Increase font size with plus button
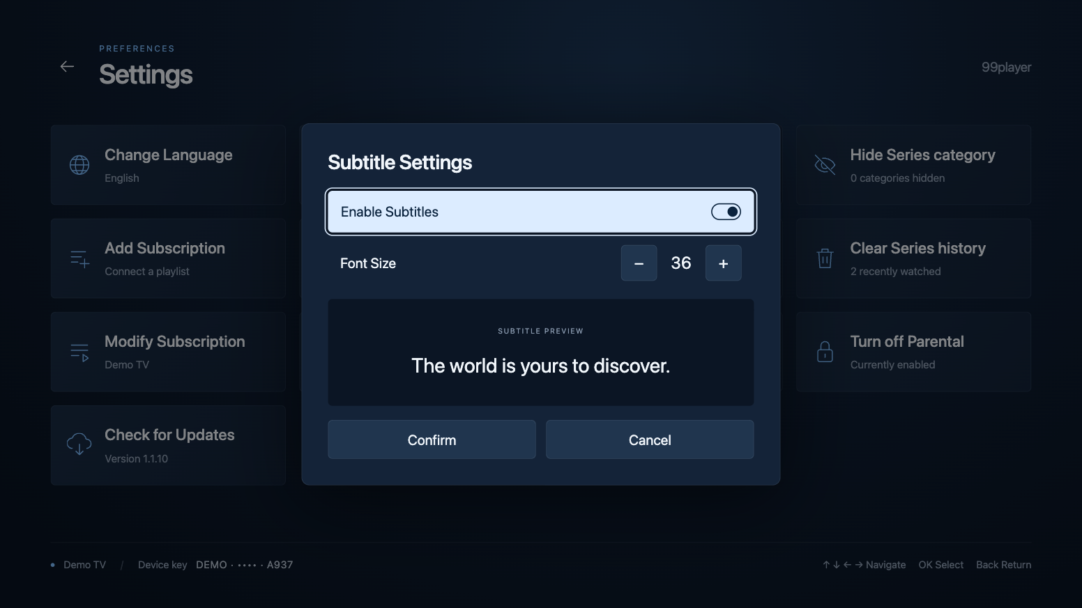The image size is (1082, 608). click(723, 263)
